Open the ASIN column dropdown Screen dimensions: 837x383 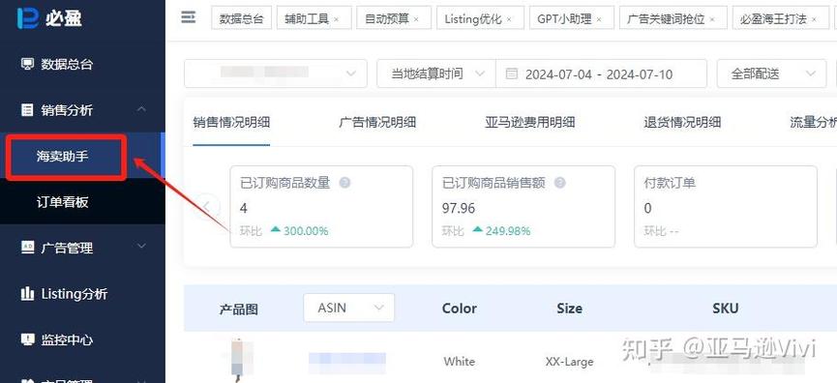pyautogui.click(x=349, y=308)
